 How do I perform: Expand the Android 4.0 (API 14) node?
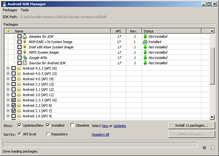pyautogui.click(x=8, y=79)
